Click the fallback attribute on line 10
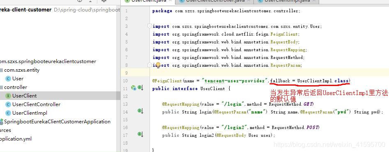The height and width of the screenshot is (152, 389). tap(280, 81)
